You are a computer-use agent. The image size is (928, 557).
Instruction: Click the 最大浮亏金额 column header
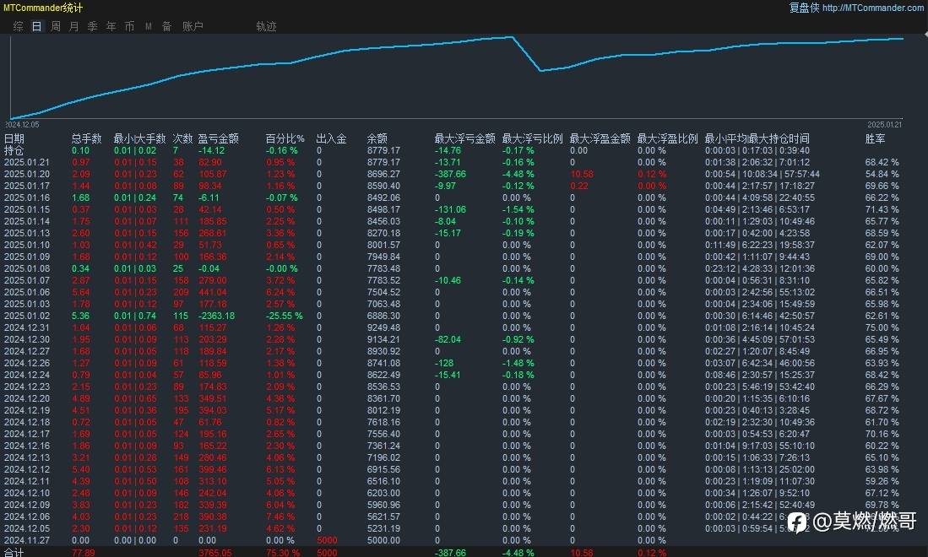pyautogui.click(x=464, y=138)
